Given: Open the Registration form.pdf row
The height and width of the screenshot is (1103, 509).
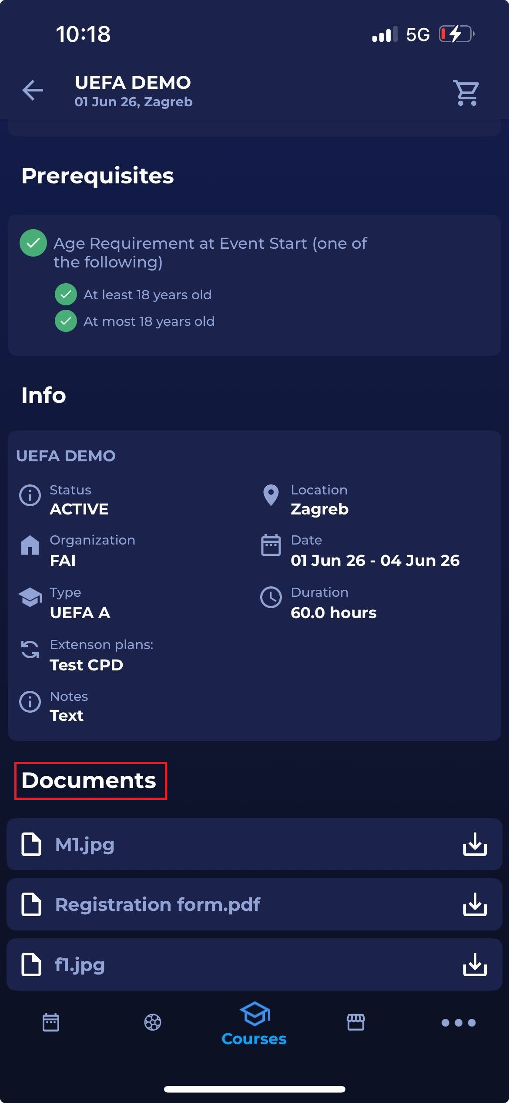Looking at the screenshot, I should [x=218, y=904].
